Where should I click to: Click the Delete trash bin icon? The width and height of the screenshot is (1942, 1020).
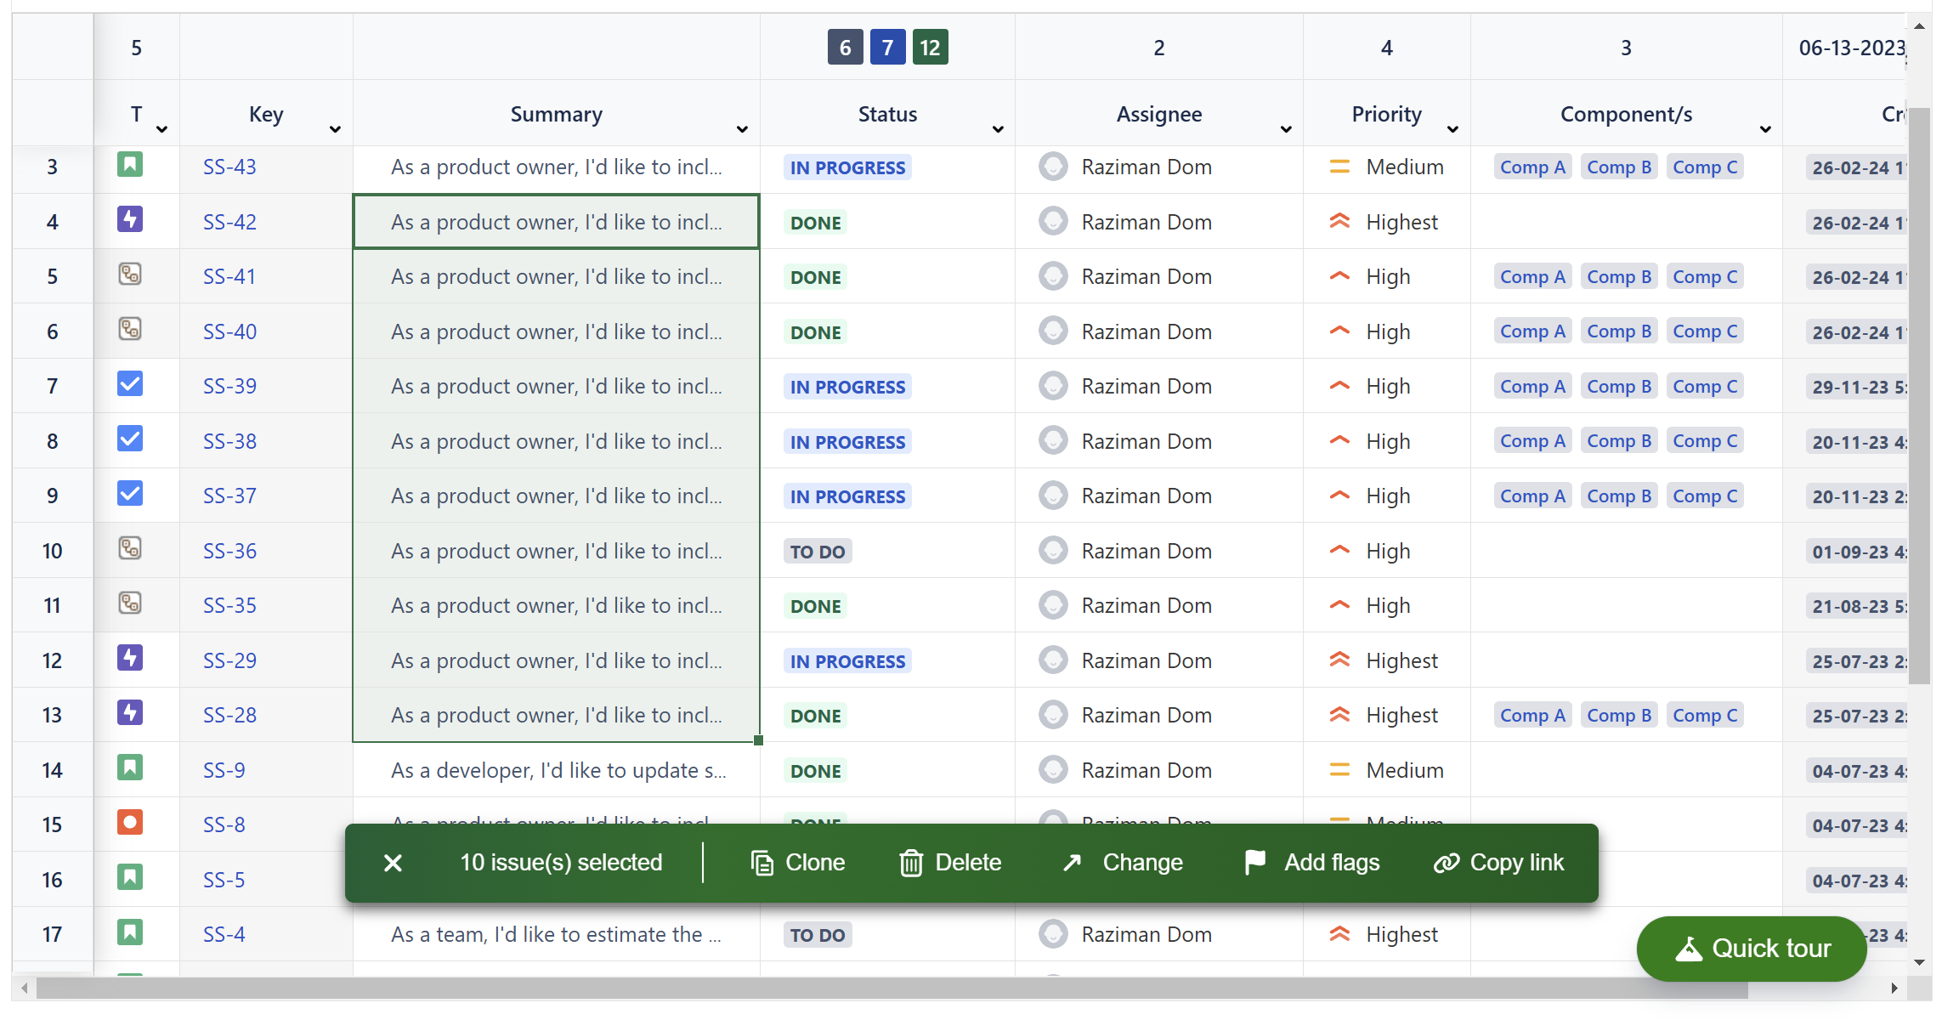(x=910, y=863)
